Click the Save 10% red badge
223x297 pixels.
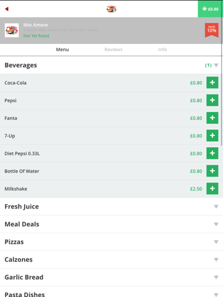pos(212,30)
